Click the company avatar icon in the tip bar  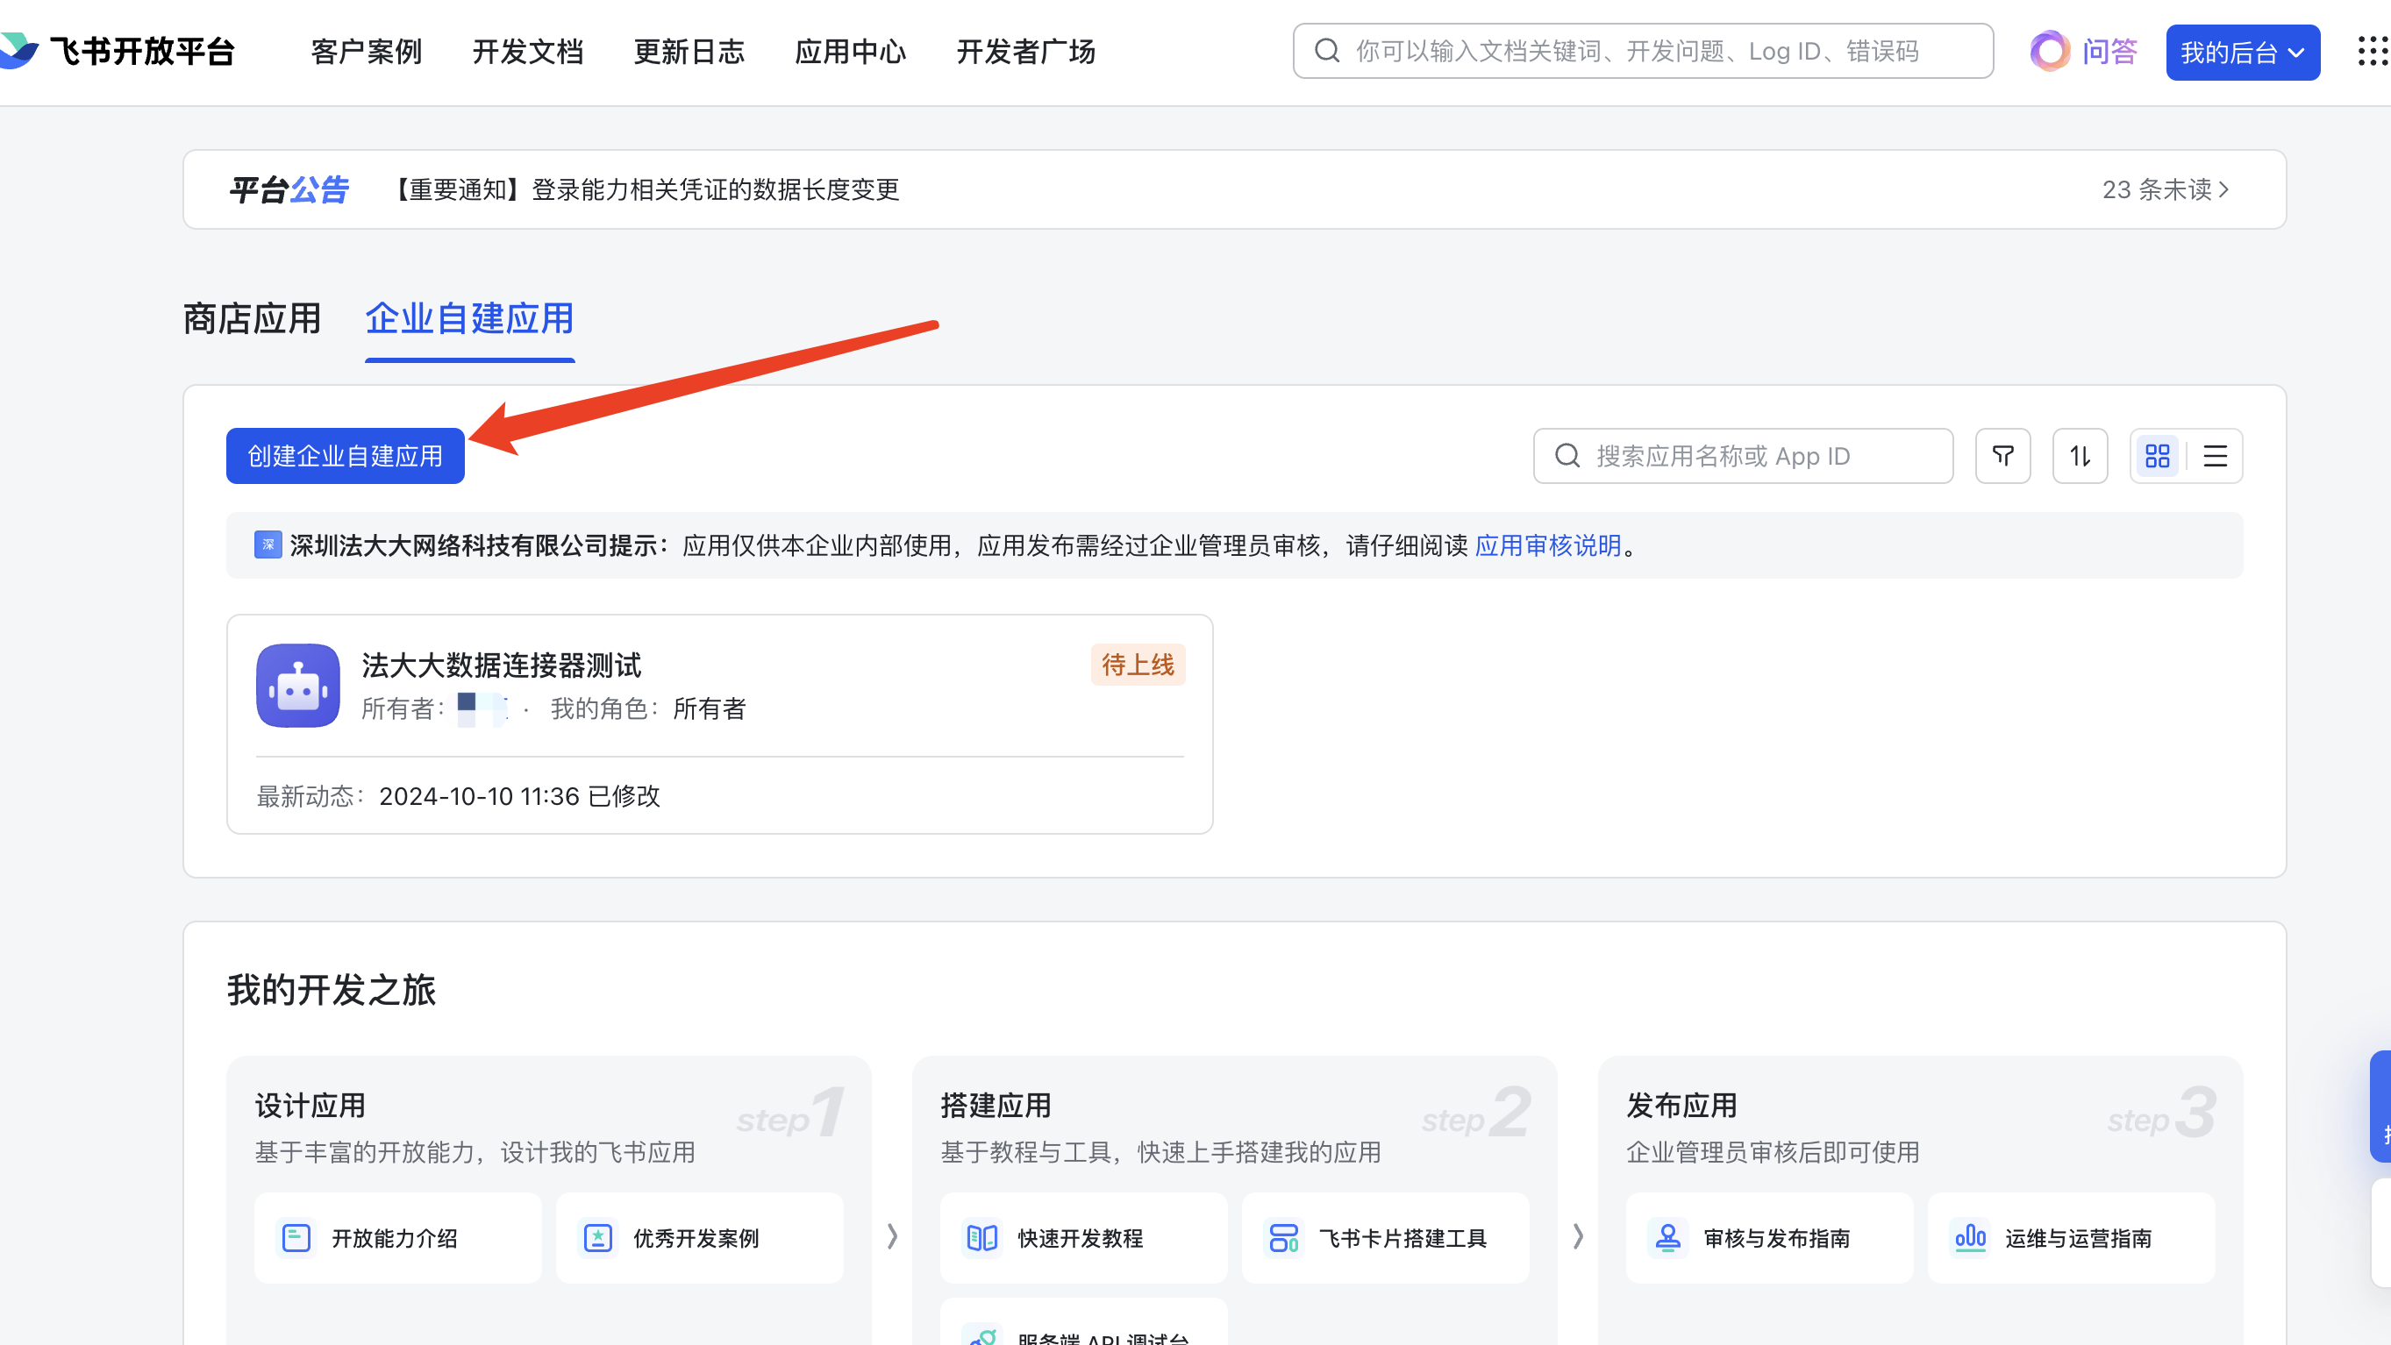268,545
